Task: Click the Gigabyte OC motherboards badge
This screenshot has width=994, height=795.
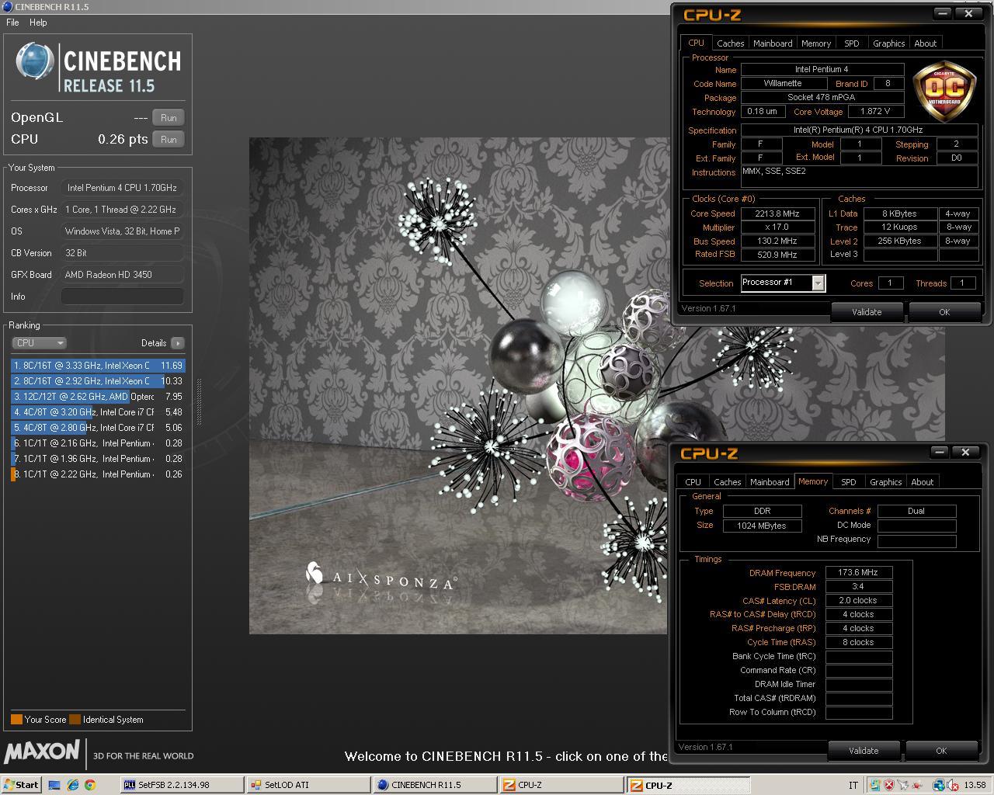Action: 944,92
